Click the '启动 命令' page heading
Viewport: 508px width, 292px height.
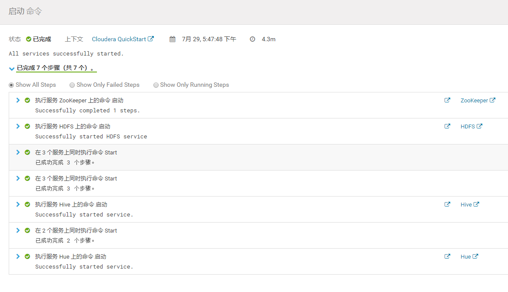click(25, 11)
